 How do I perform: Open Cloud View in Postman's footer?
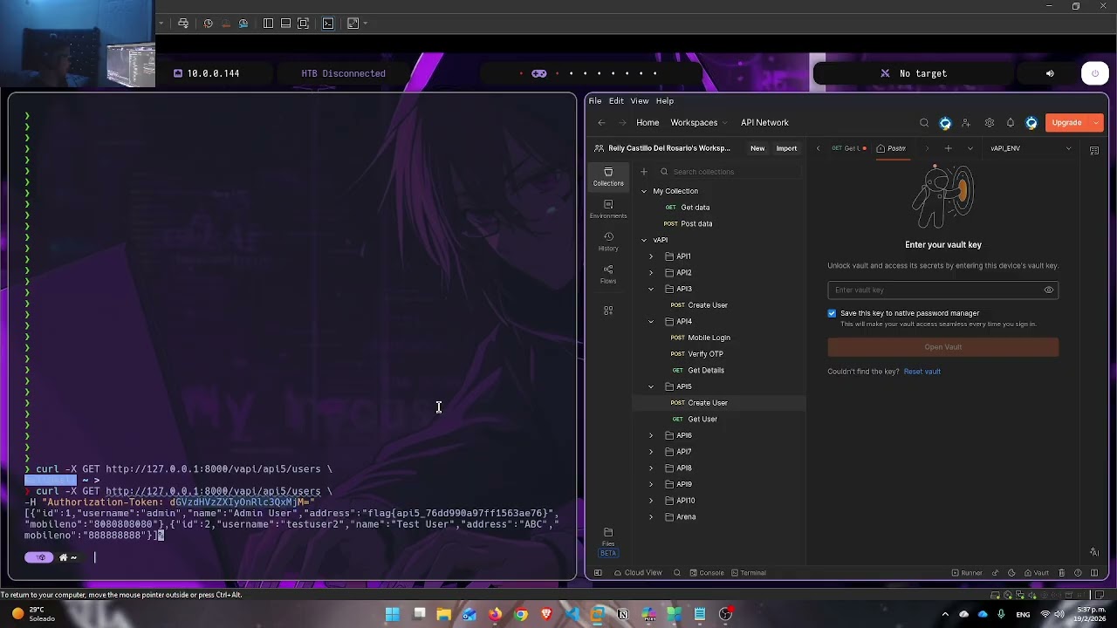(638, 573)
